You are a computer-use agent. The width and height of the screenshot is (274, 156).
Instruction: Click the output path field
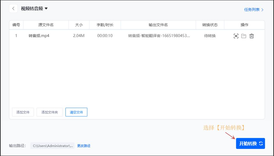(x=52, y=146)
